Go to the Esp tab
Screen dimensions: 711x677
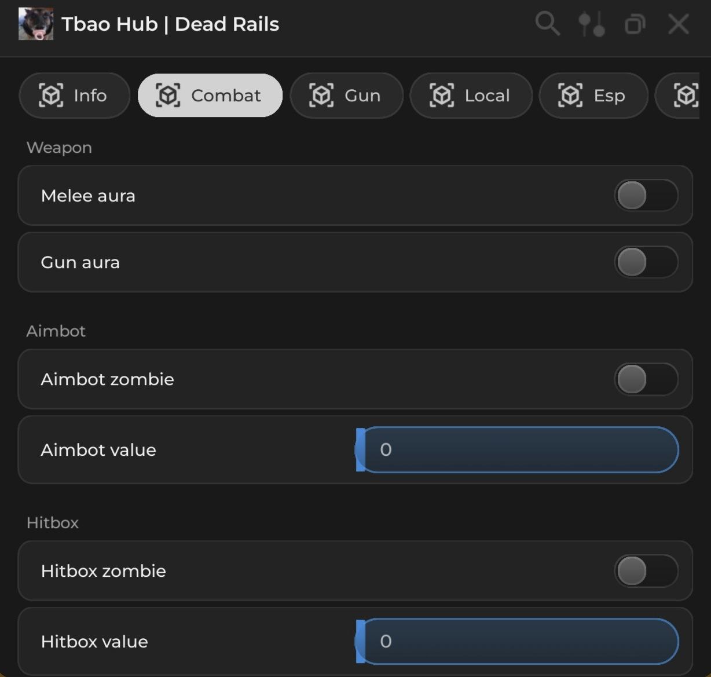click(x=593, y=95)
